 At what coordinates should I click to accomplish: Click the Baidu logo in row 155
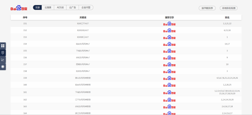click(169, 51)
